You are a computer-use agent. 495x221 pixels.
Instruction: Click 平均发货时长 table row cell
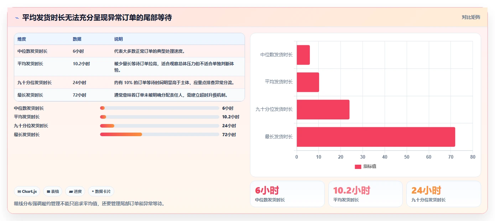pyautogui.click(x=30, y=64)
